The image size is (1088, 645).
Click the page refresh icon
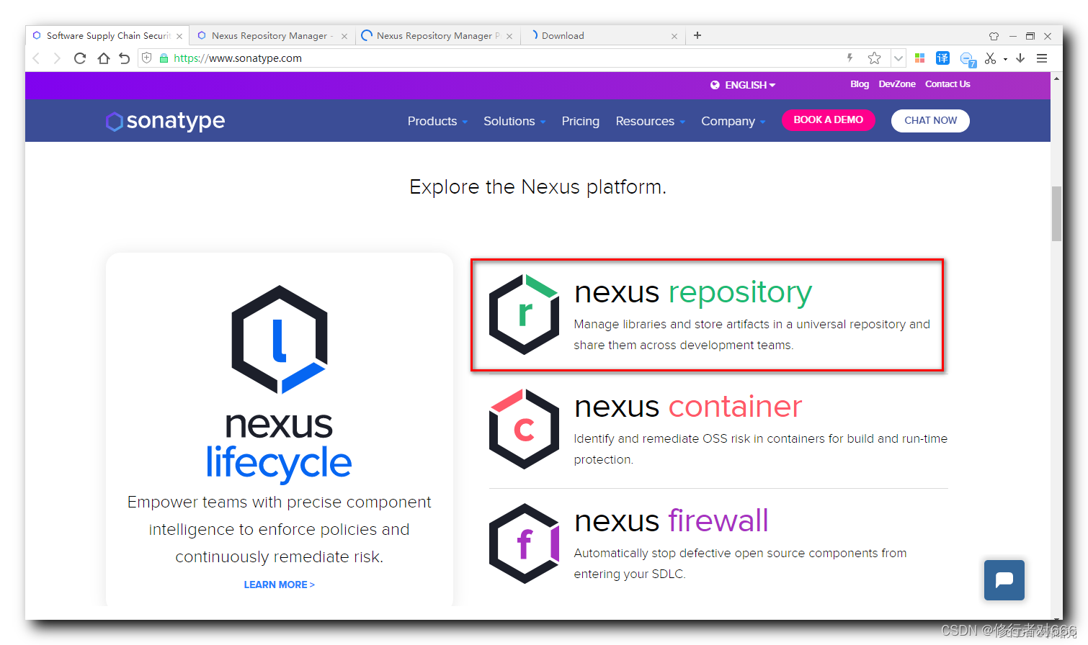click(x=79, y=58)
